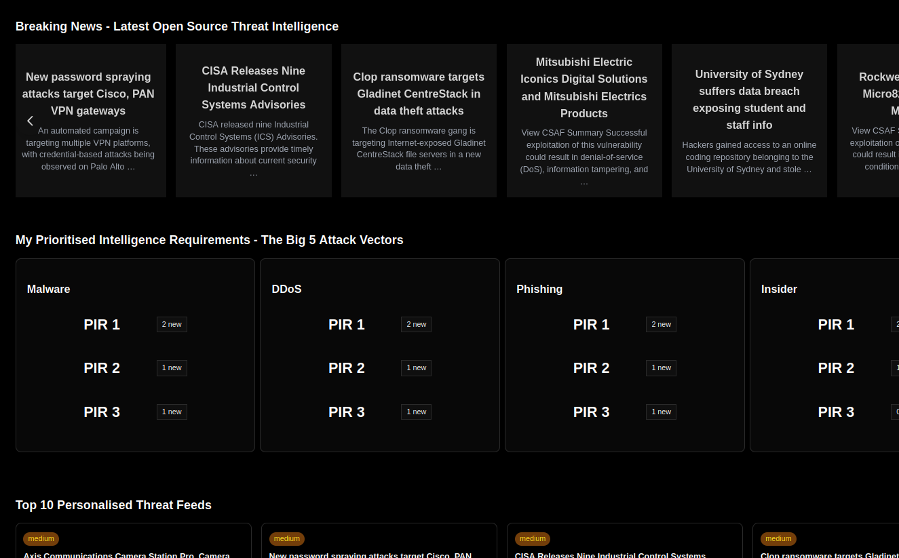Screen dimensions: 899x558
Task: Click the '2 new' badge for Phishing PIR 1
Action: 661,325
